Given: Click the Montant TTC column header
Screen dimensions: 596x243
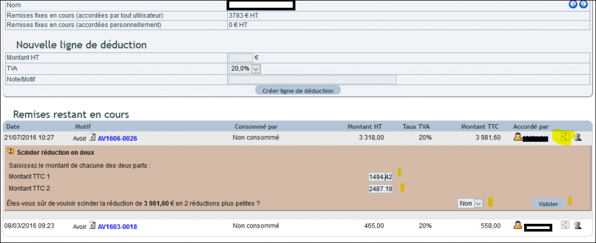Looking at the screenshot, I should pos(480,126).
